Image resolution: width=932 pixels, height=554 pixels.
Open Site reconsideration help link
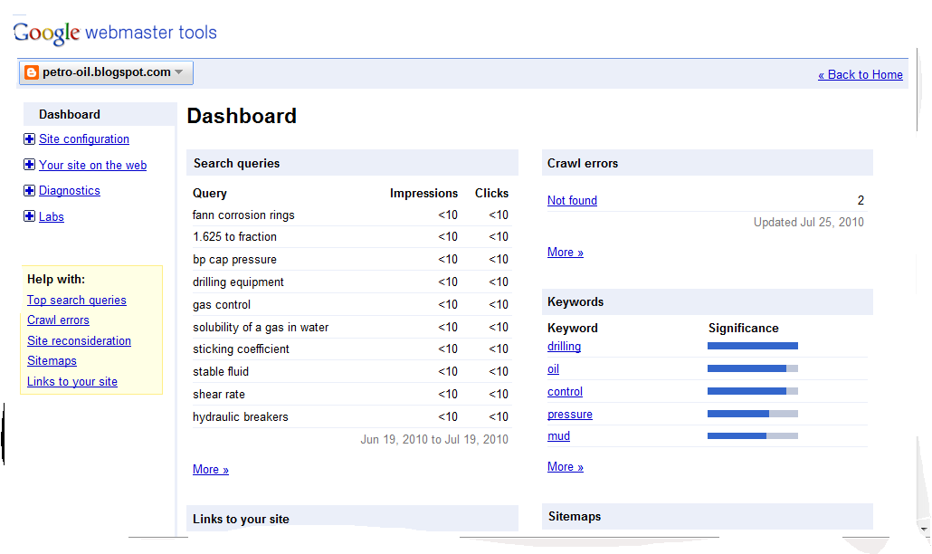pos(79,340)
